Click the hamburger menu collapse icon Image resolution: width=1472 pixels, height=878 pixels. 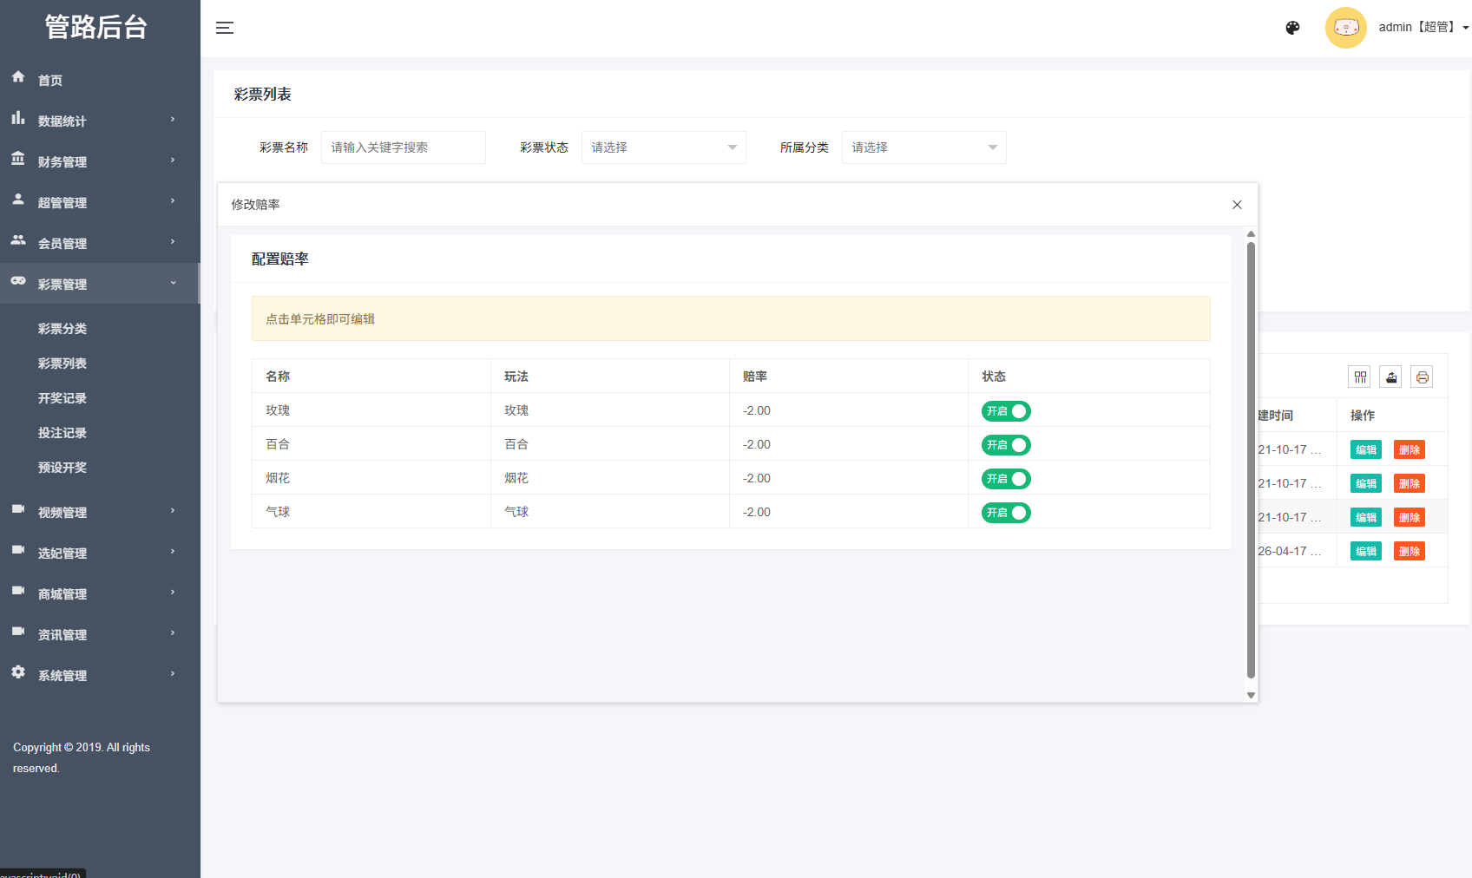pyautogui.click(x=225, y=28)
